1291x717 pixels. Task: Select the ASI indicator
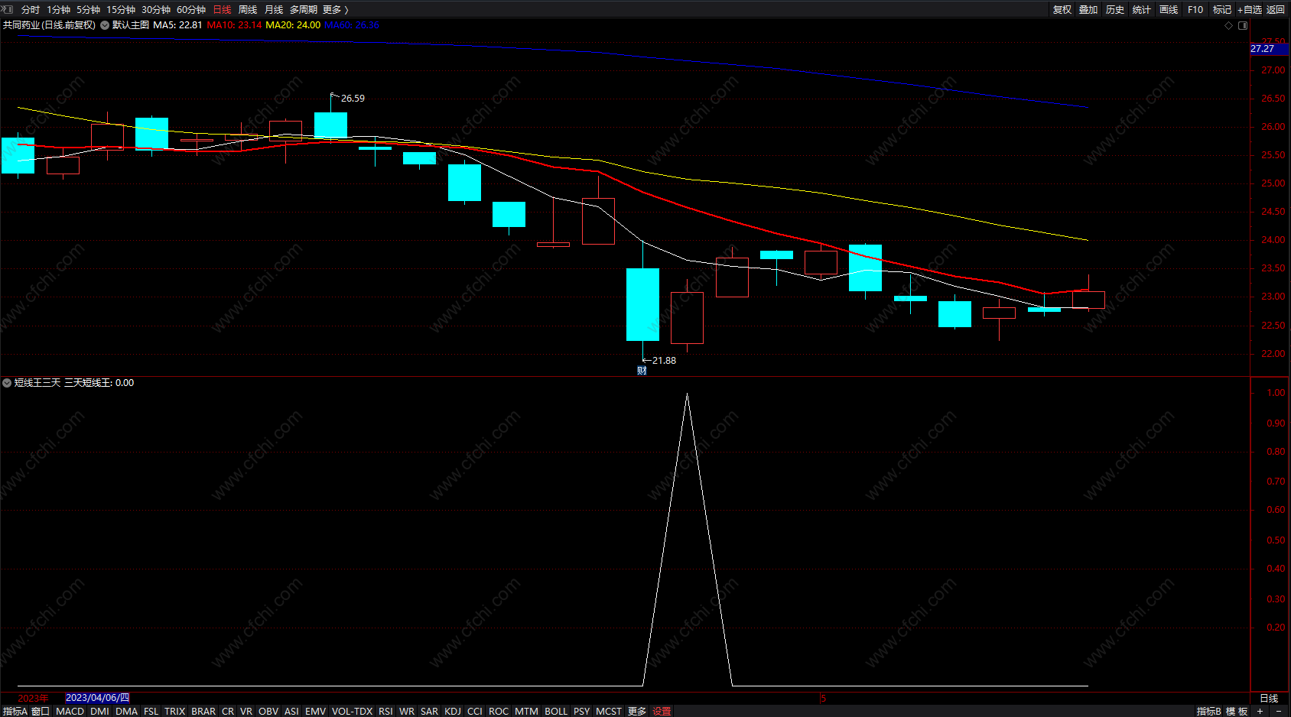click(x=291, y=711)
